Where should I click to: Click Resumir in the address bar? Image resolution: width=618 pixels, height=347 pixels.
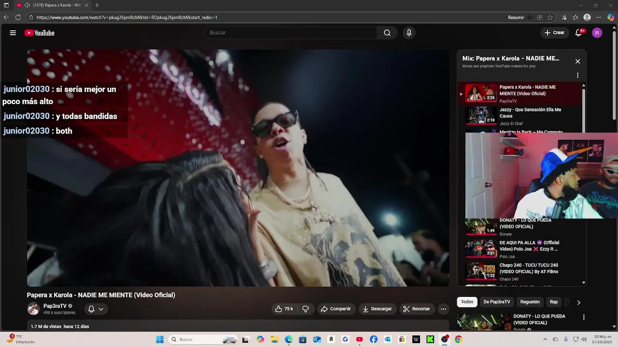(x=516, y=17)
